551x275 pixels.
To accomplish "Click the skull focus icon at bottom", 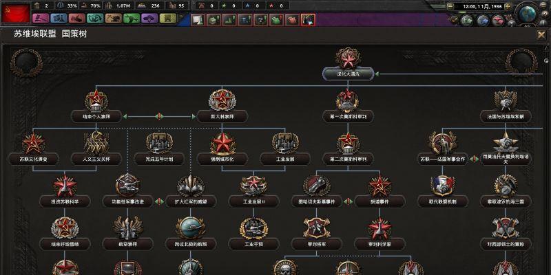I will click(285, 268).
